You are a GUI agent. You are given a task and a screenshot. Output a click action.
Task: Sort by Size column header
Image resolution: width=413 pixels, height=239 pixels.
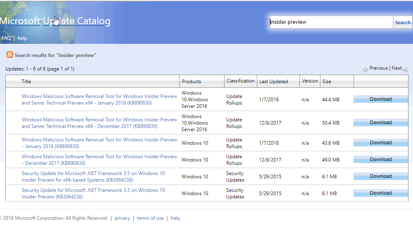327,82
